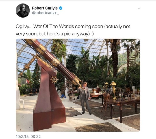This screenshot has height=139, width=156.
Task: Click the blue verified badge
Action: tap(61, 8)
